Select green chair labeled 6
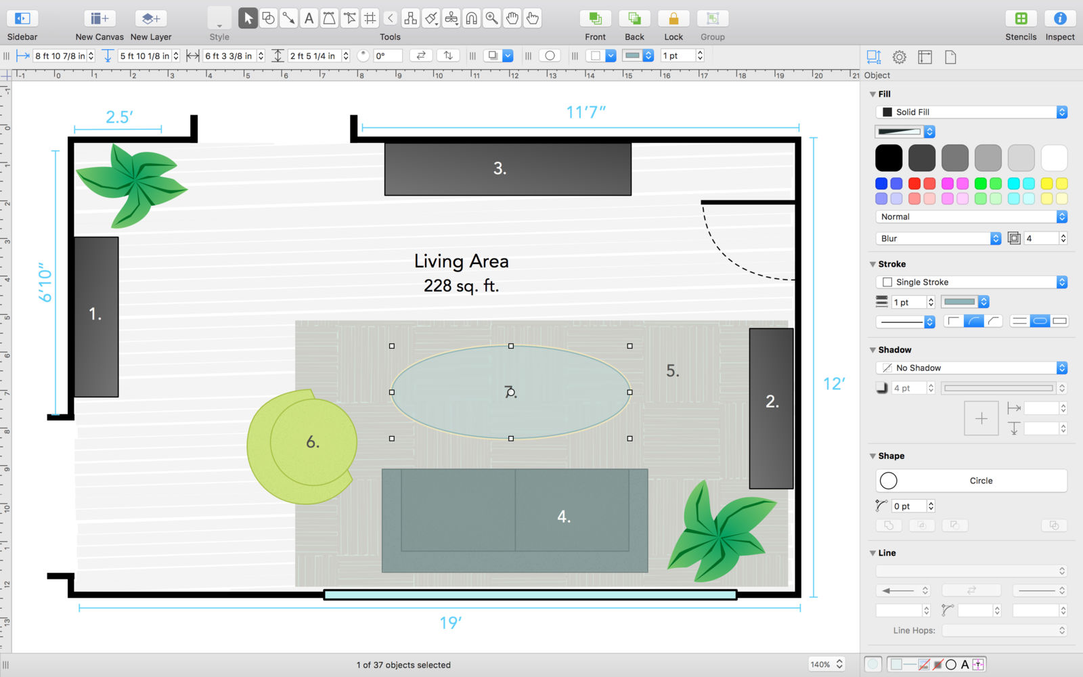This screenshot has height=677, width=1083. pos(302,447)
